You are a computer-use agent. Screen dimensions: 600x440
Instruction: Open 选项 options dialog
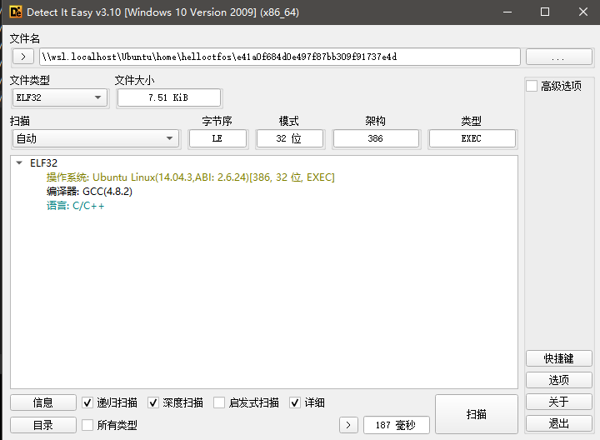click(558, 380)
